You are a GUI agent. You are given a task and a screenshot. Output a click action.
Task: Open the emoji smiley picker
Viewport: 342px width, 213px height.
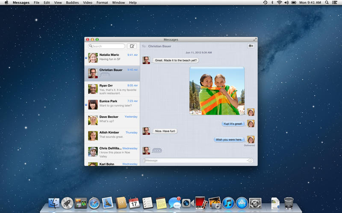(x=250, y=161)
